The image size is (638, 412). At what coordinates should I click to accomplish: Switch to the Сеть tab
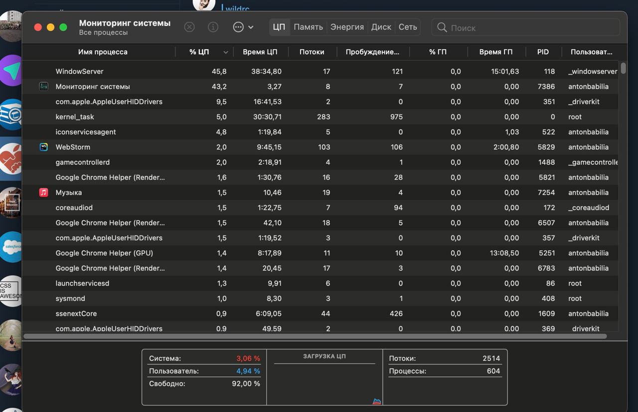tap(408, 27)
